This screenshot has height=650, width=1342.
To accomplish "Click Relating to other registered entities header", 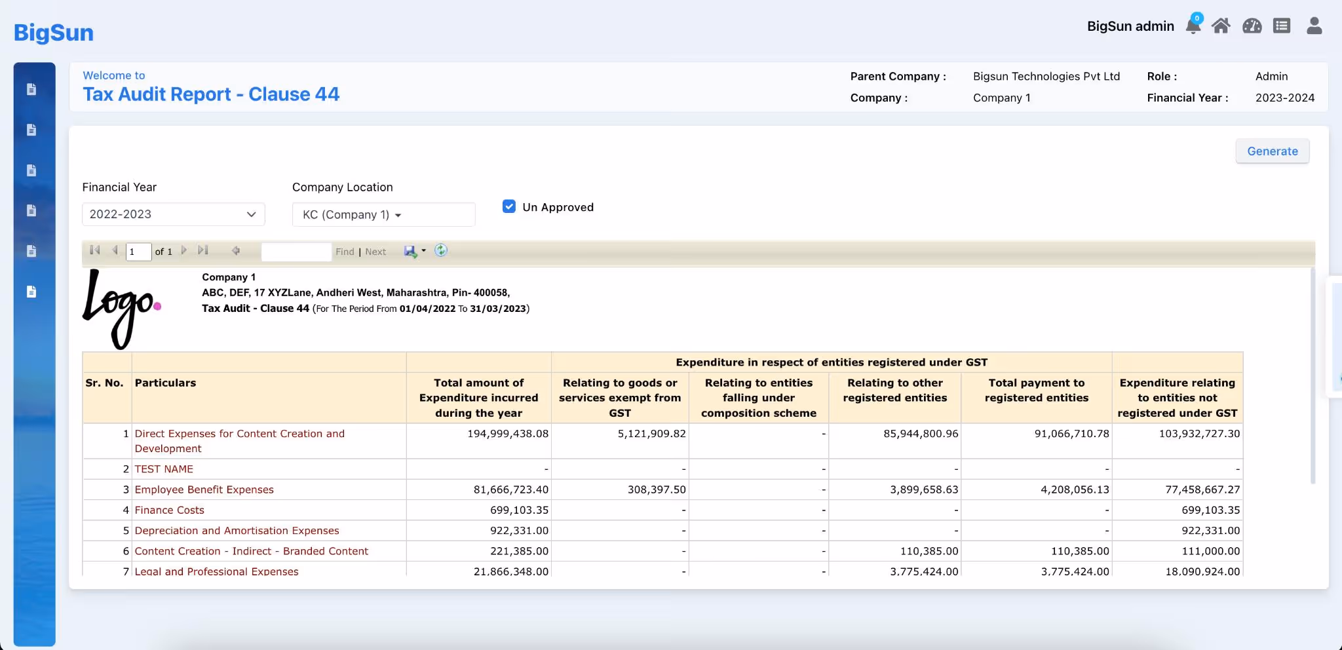I will [895, 391].
